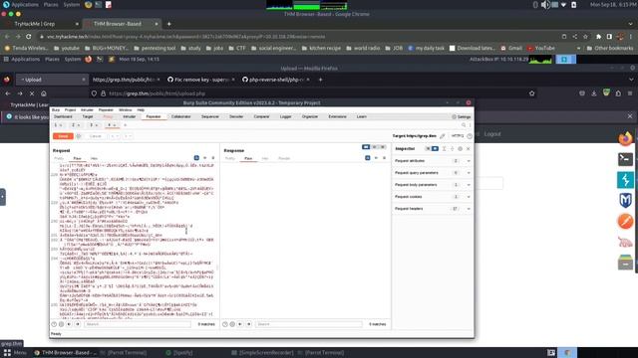Switch to the Target tab in Burp

[x=88, y=117]
